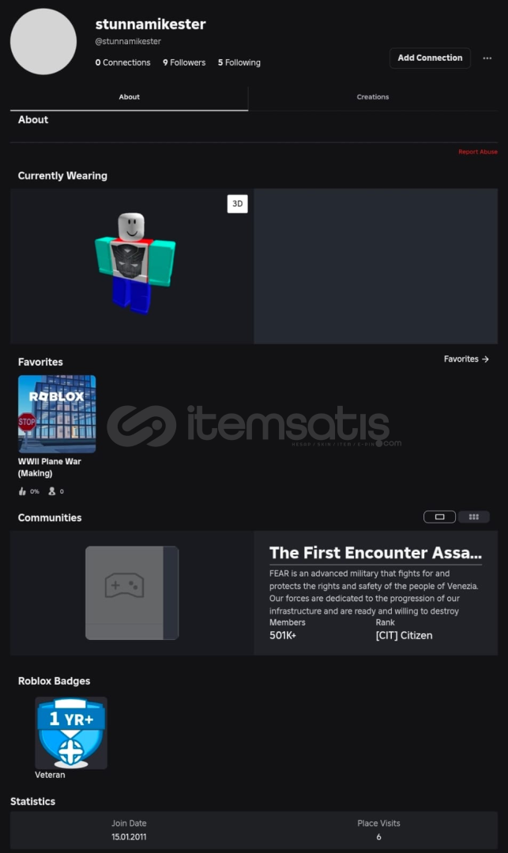Open Favorites arrow link

point(466,359)
